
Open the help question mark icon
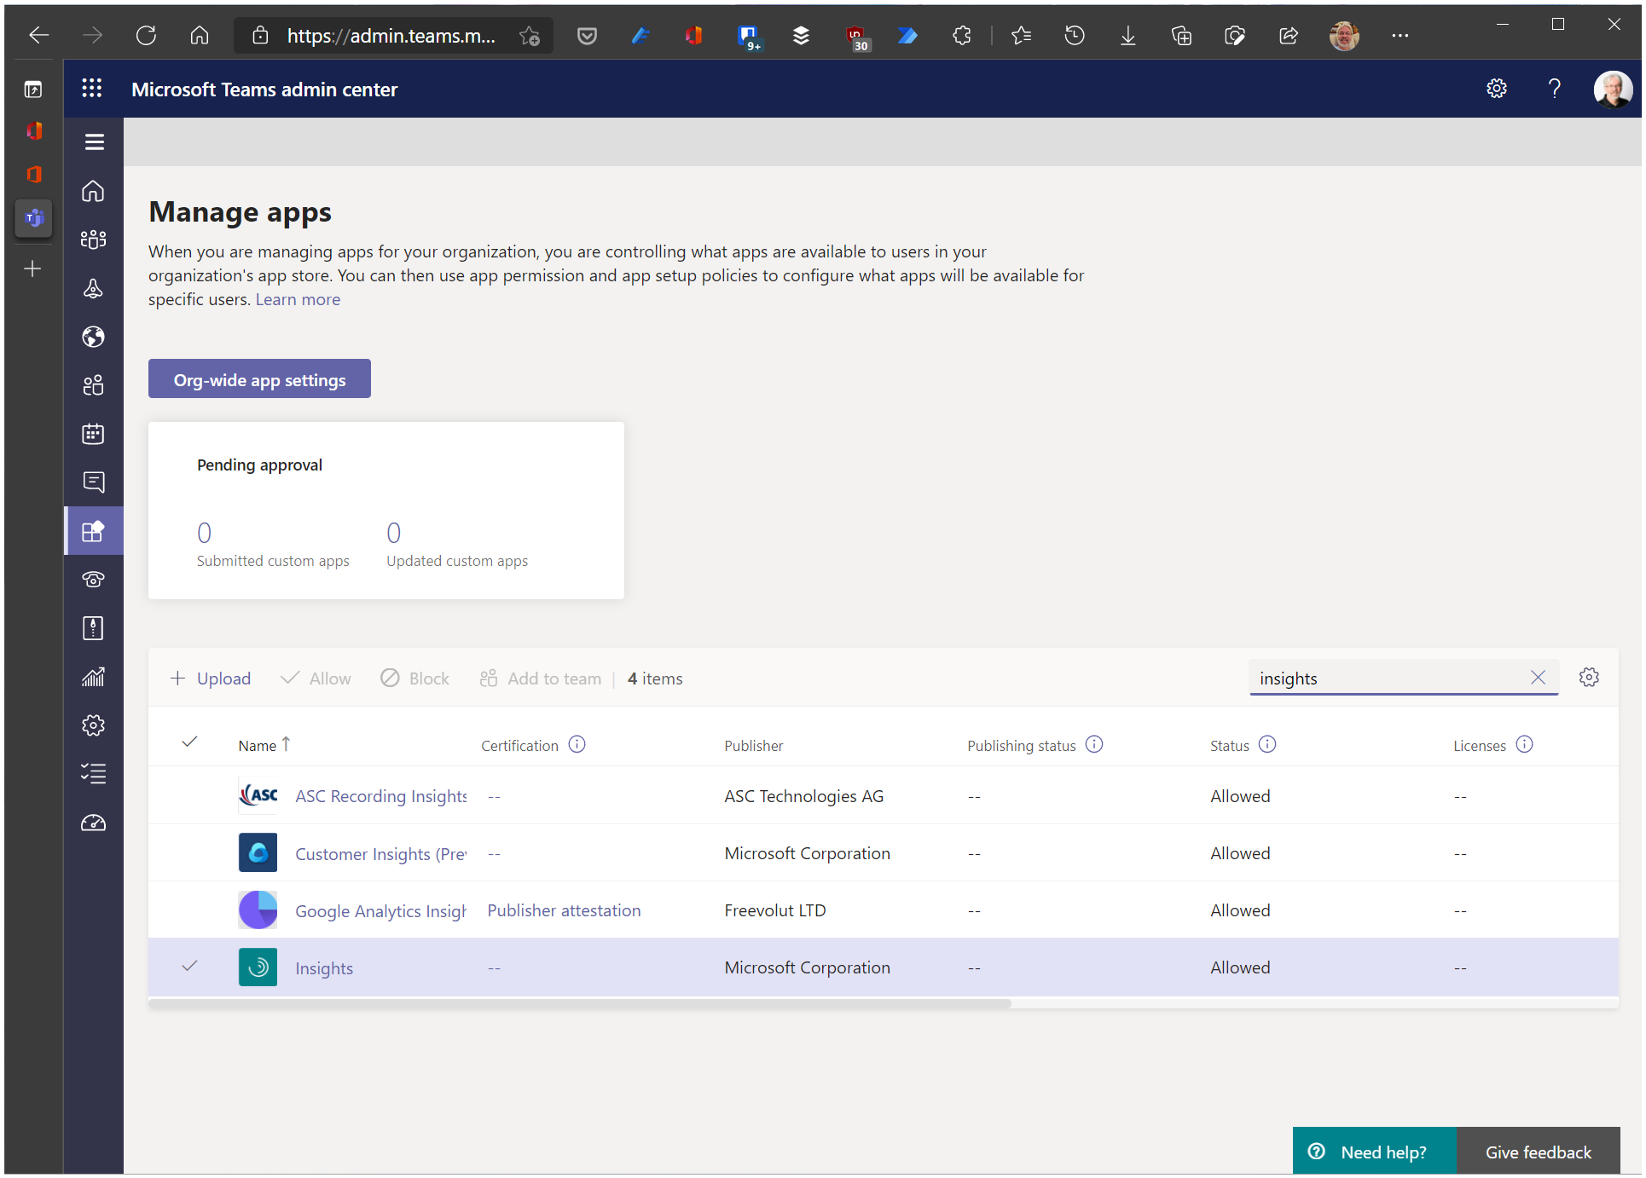coord(1555,89)
